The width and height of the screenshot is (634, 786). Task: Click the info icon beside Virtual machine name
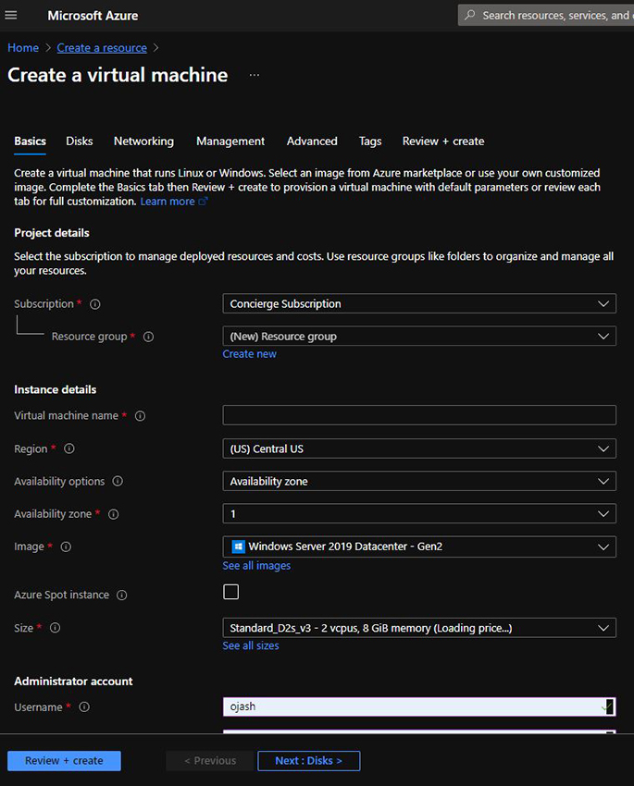[x=140, y=416]
